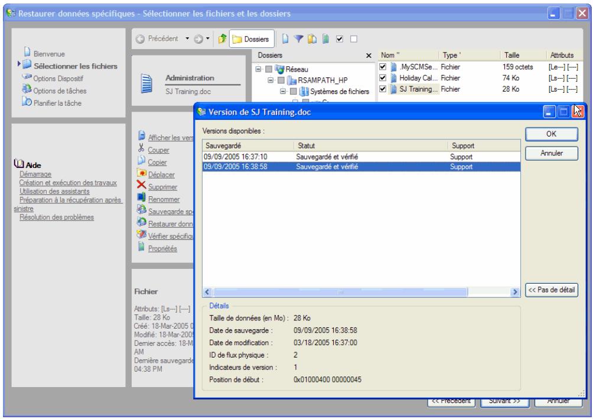This screenshot has height=419, width=593.
Task: Close the Dossiers pane with its X
Action: pyautogui.click(x=369, y=56)
